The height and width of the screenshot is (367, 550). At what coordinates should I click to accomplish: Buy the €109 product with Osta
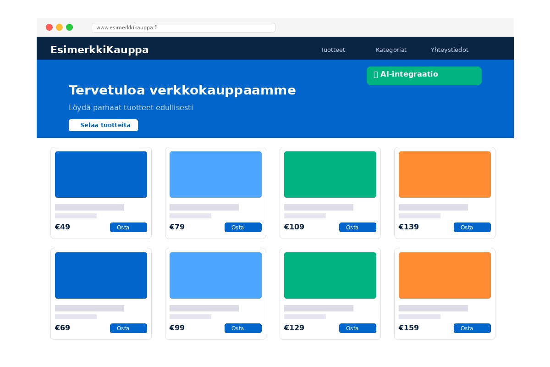(357, 227)
